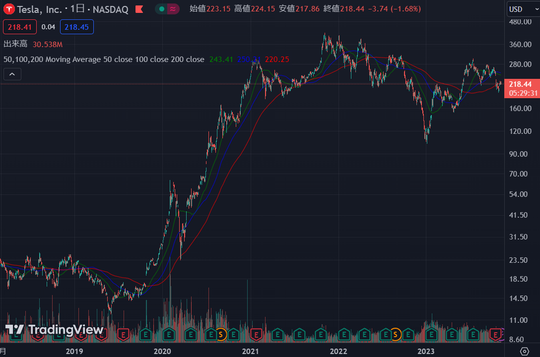Click the 280.00 price axis label
Viewport: 540px width, 357px height.
520,64
